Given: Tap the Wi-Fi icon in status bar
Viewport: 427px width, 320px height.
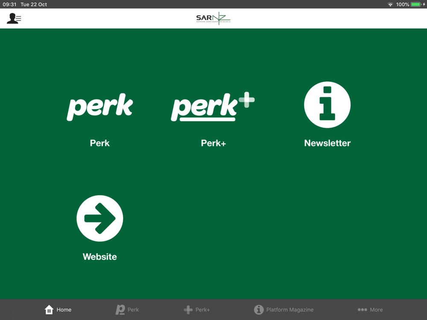Looking at the screenshot, I should point(390,4).
